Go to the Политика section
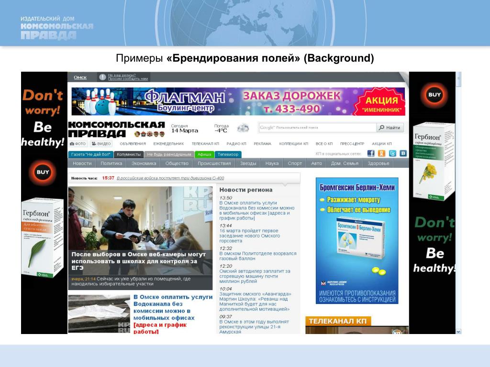The width and height of the screenshot is (490, 367). (111, 163)
